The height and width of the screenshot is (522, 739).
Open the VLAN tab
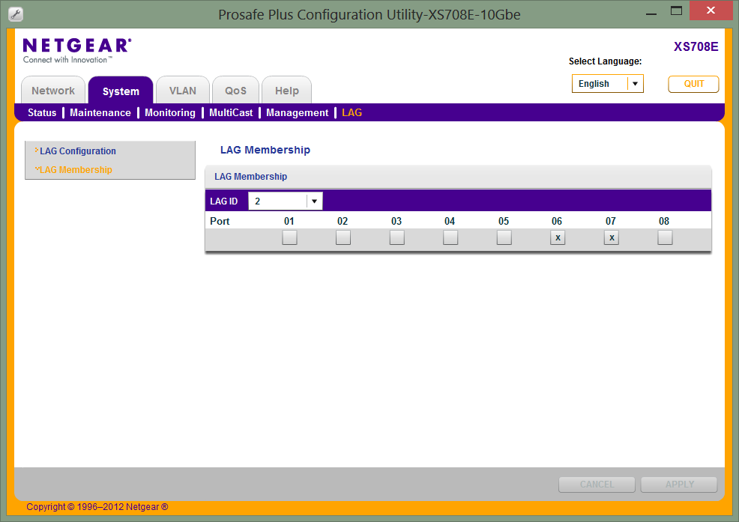[x=182, y=90]
